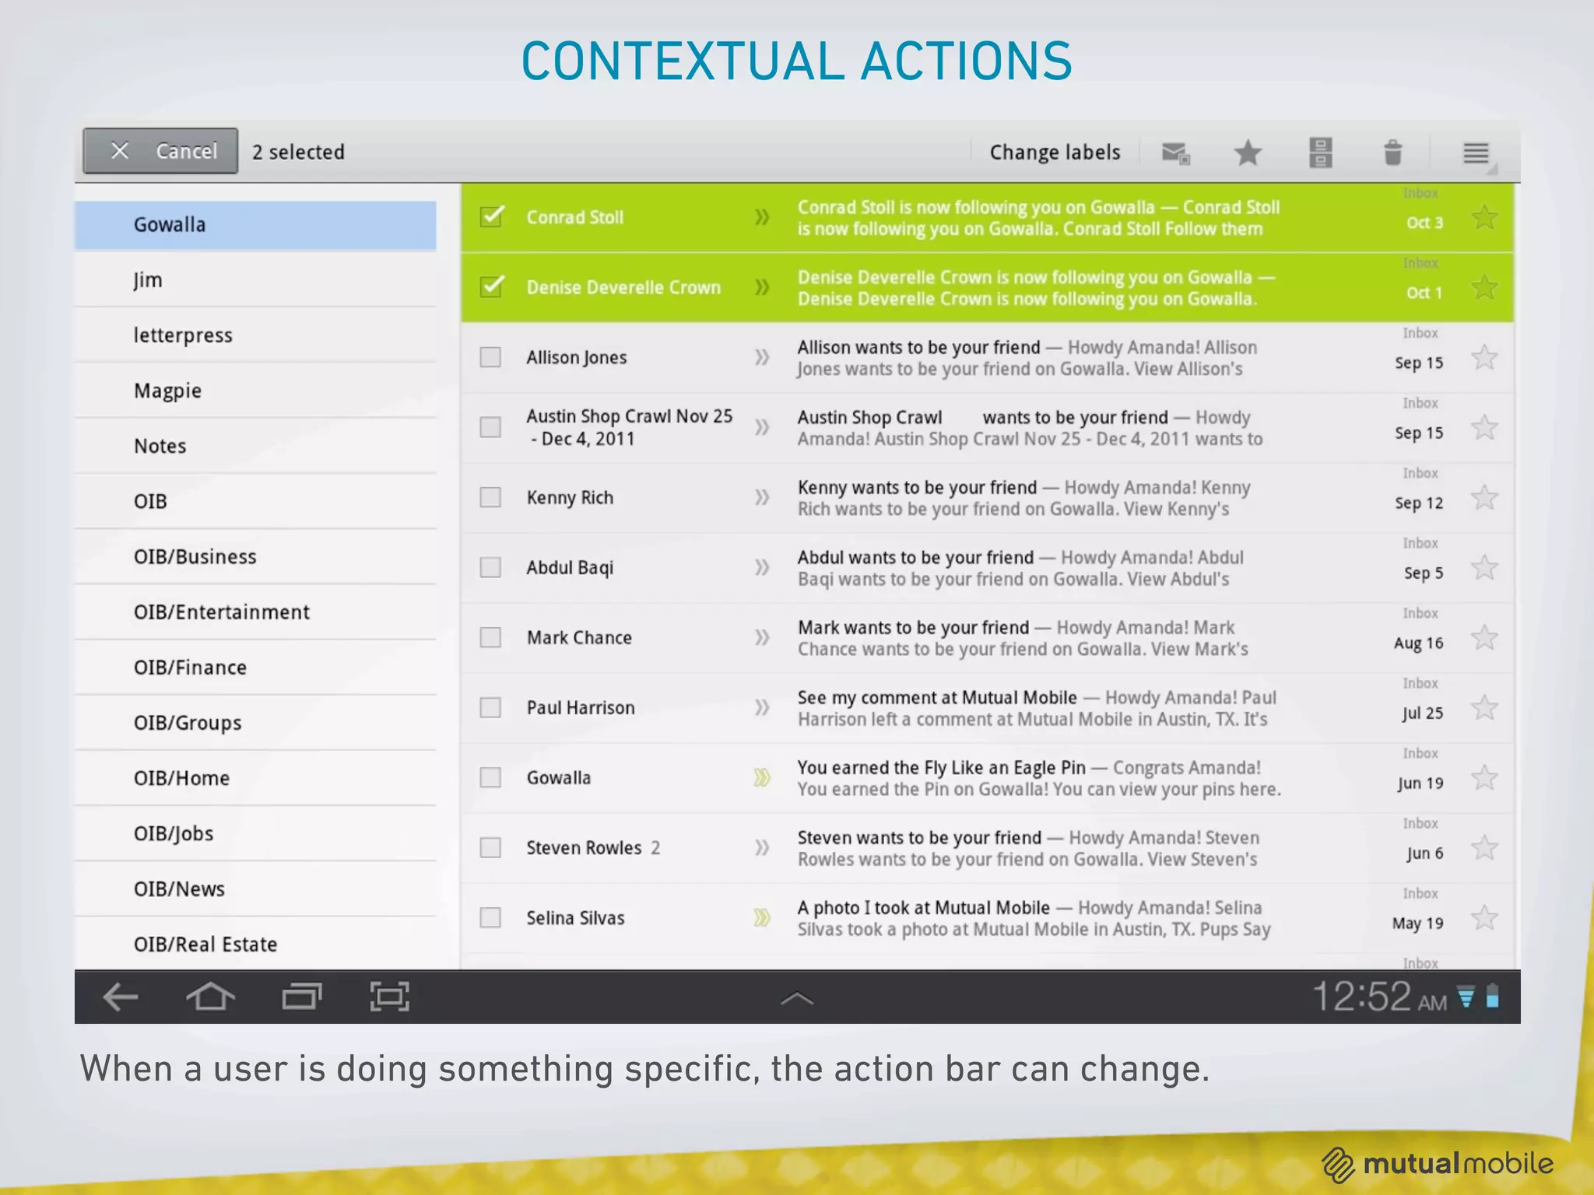Check the Allison Jones message
The width and height of the screenshot is (1594, 1195).
pyautogui.click(x=490, y=357)
